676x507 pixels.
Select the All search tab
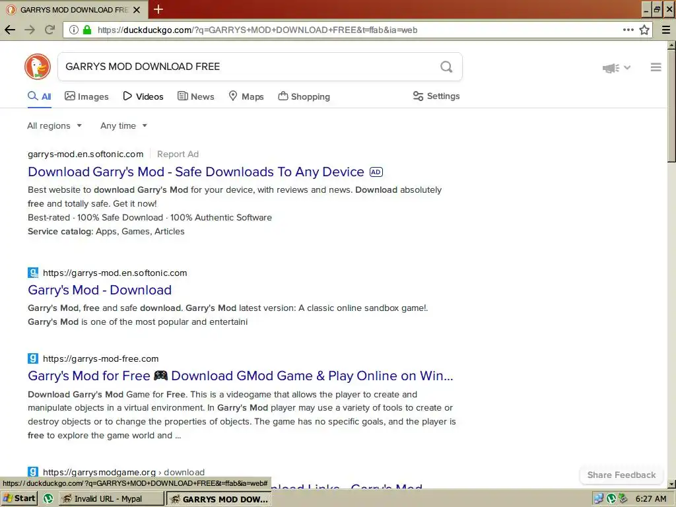(x=39, y=96)
